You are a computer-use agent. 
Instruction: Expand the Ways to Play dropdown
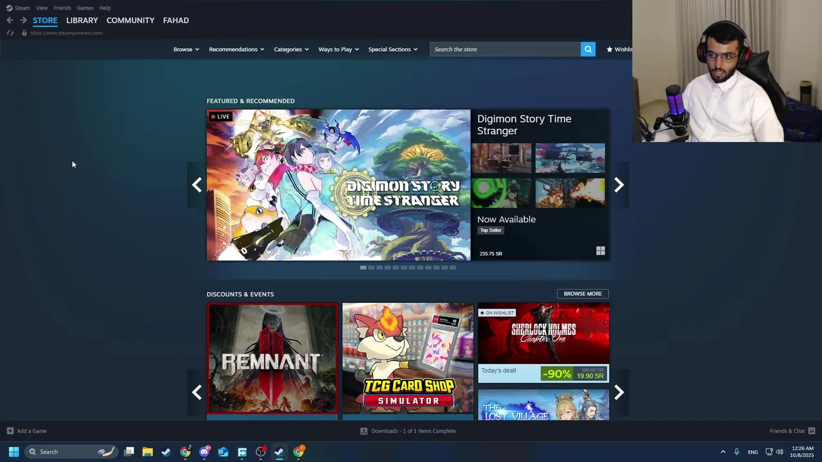coord(338,49)
